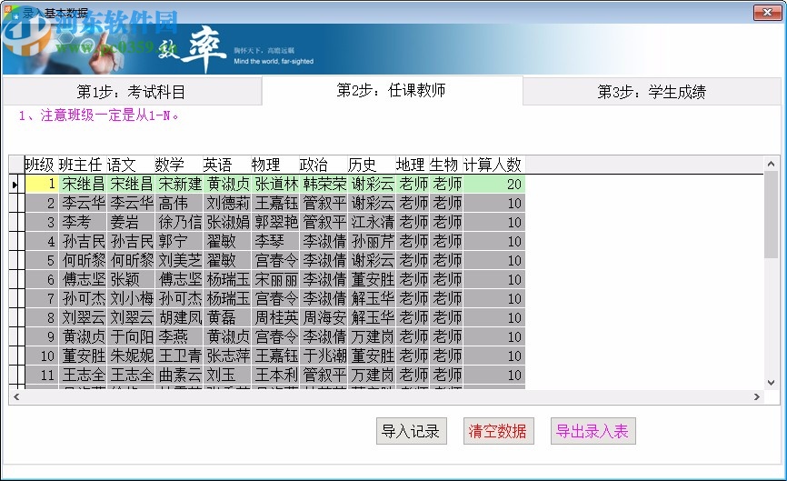Click the 数学 column header
Viewport: 787px width, 481px height.
click(x=179, y=165)
